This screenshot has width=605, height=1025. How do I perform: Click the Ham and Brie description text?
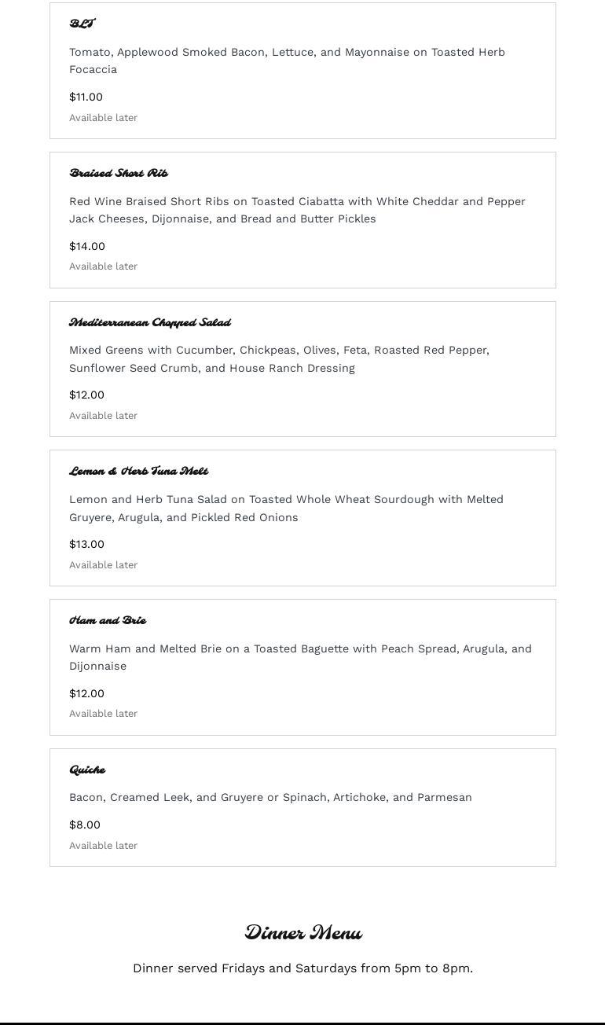pyautogui.click(x=300, y=657)
